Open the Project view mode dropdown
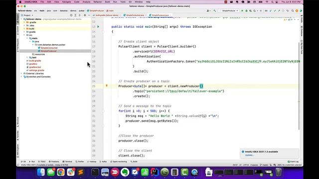319x179 pixels. pyautogui.click(x=27, y=15)
